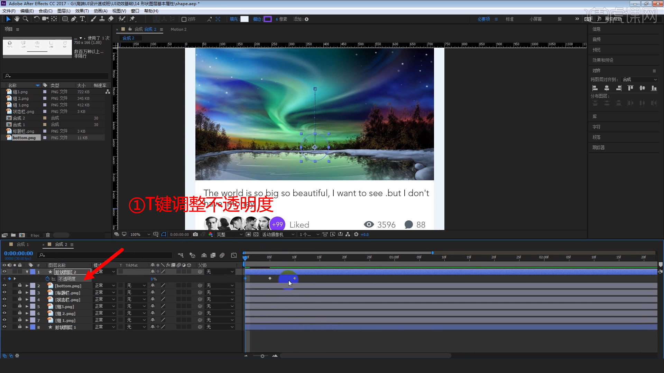
Task: Open blend mode dropdown for [bottom.png]
Action: point(105,286)
